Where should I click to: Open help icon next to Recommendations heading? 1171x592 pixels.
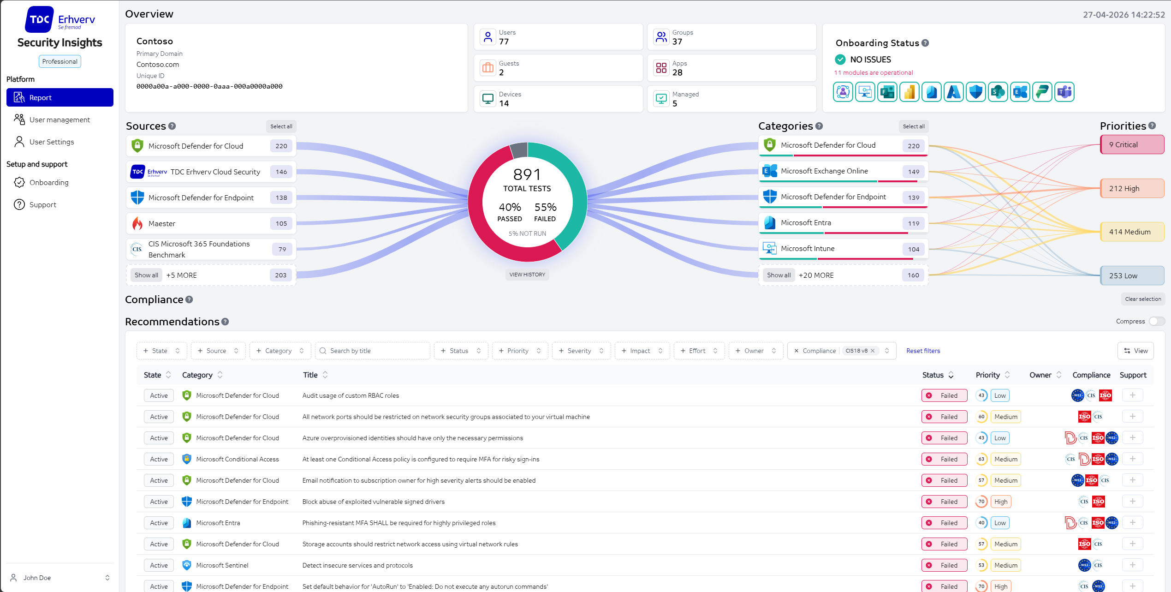[225, 322]
